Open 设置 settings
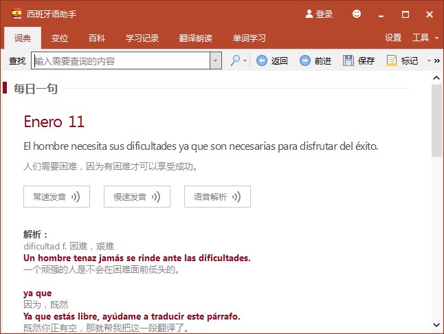 (x=393, y=37)
